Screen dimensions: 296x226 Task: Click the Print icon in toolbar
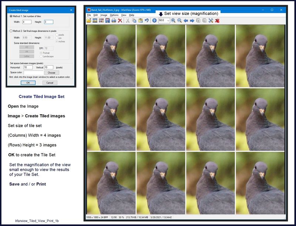pos(114,21)
